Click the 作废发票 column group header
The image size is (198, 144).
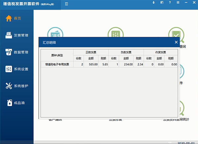[161, 52]
